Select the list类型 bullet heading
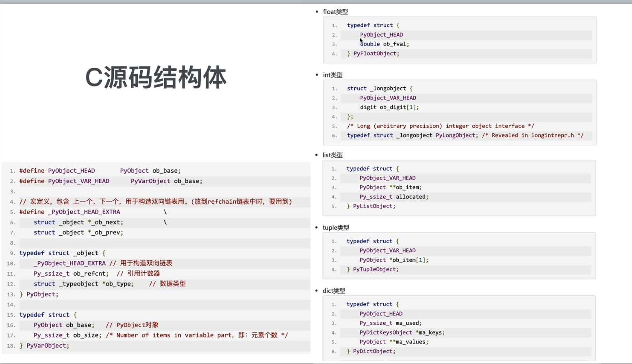 pos(332,155)
